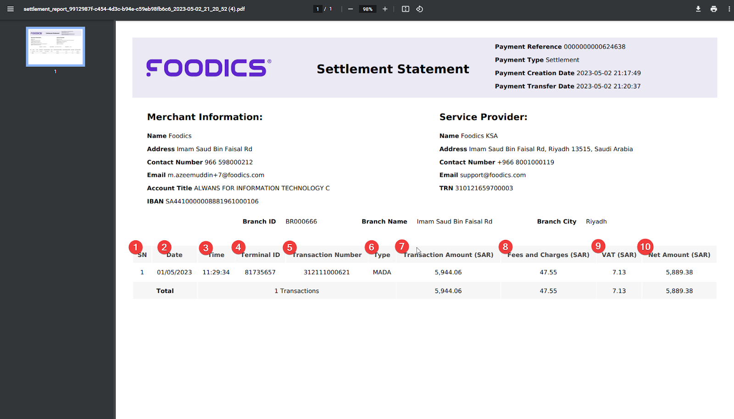Rotate the document counterclockwise
734x419 pixels.
click(x=419, y=9)
